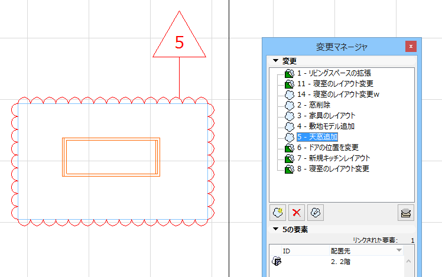Click the 変更マネージャ title bar
The height and width of the screenshot is (277, 442).
(342, 47)
